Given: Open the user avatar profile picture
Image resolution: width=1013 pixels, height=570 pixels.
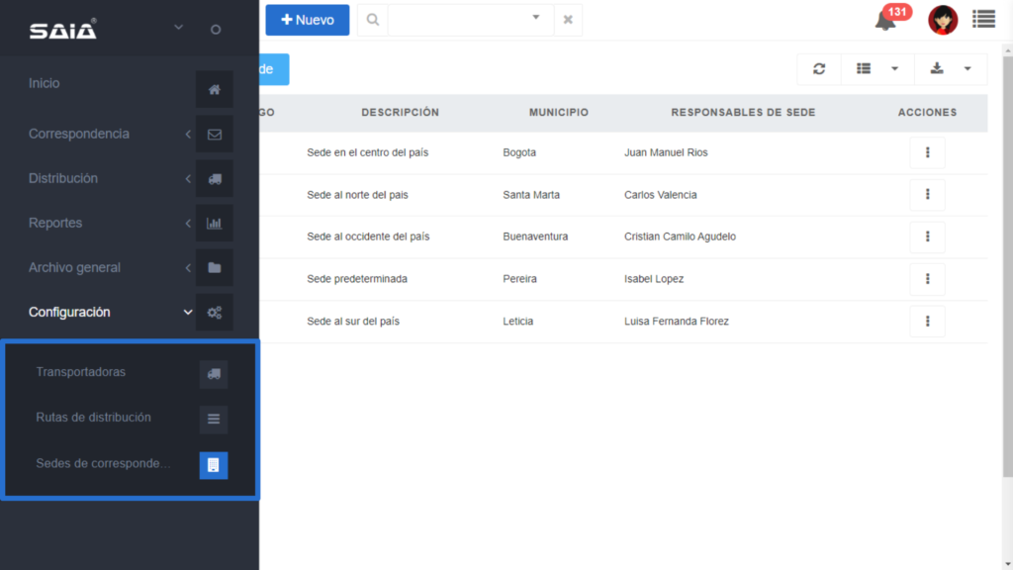Looking at the screenshot, I should click(943, 20).
